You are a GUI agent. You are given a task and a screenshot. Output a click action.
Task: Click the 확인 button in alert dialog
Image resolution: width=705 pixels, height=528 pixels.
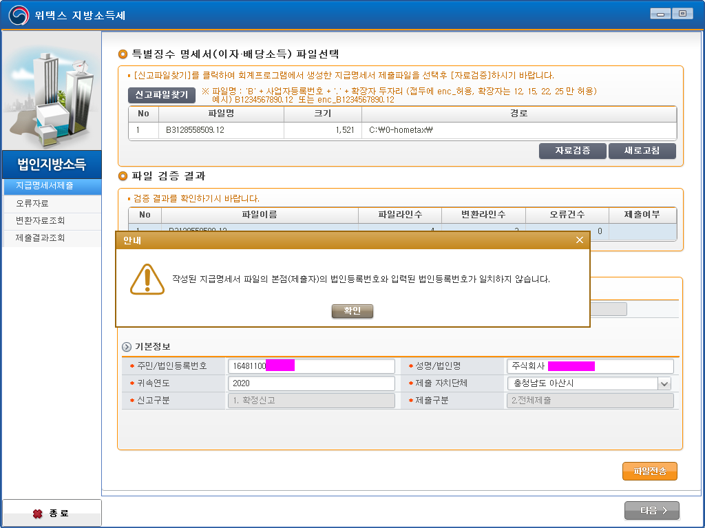tap(352, 311)
